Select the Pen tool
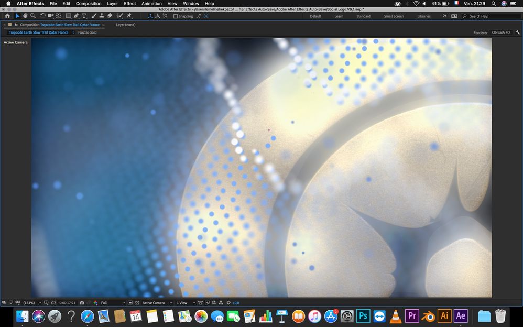This screenshot has height=327, width=523. (x=77, y=16)
